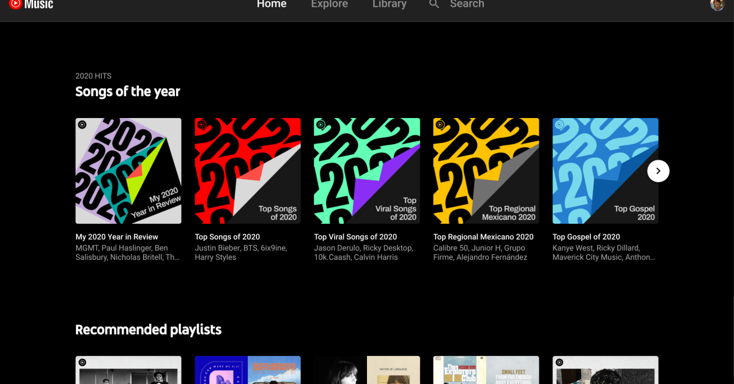Open Top Regional Mexicano 2020 cover
This screenshot has height=384, width=734.
486,171
